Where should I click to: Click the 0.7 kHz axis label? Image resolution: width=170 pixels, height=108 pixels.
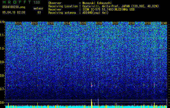pos(2,89)
